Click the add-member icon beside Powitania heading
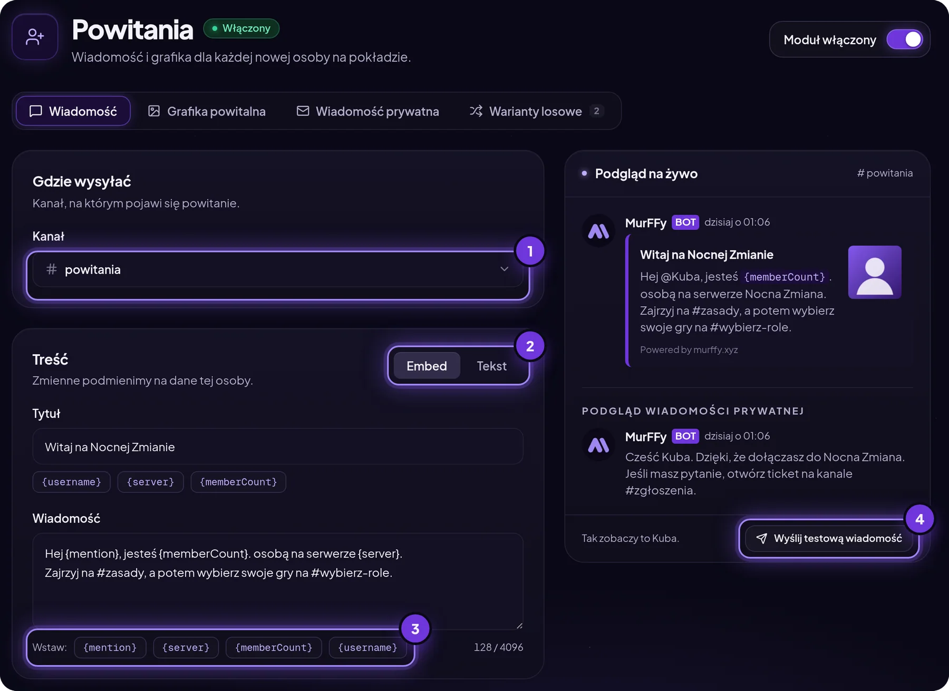The image size is (949, 691). 35,37
